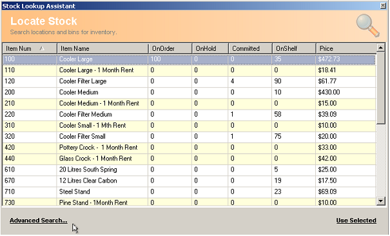Image resolution: width=390 pixels, height=236 pixels.
Task: Sort by the Item Name column header
Action: click(102, 48)
